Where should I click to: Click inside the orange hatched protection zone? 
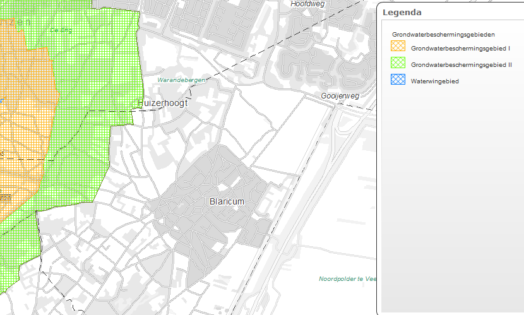[x=19, y=126]
